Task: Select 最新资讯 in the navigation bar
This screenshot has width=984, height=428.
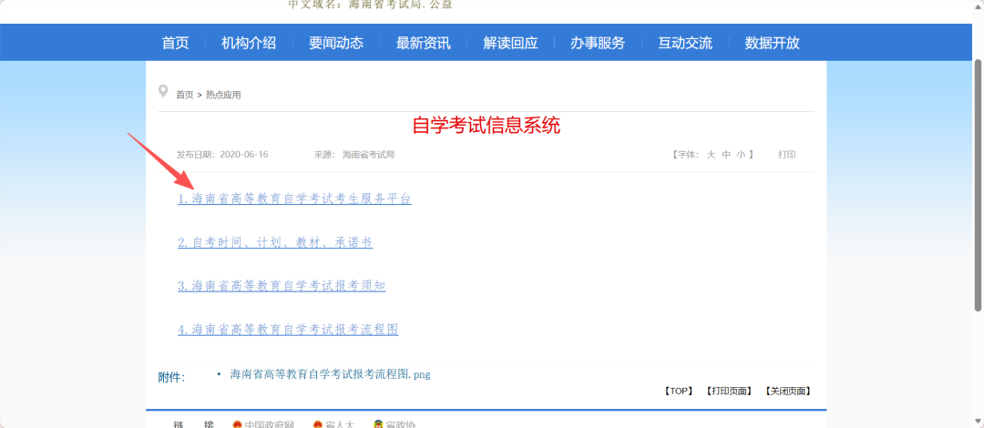Action: (423, 44)
